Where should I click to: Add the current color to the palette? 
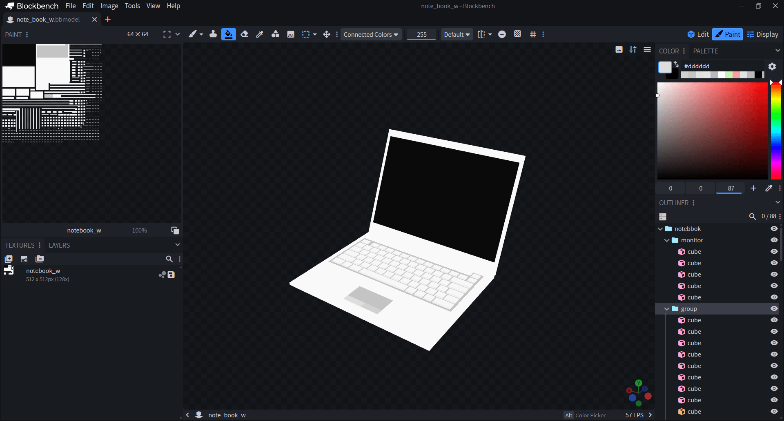pyautogui.click(x=753, y=188)
